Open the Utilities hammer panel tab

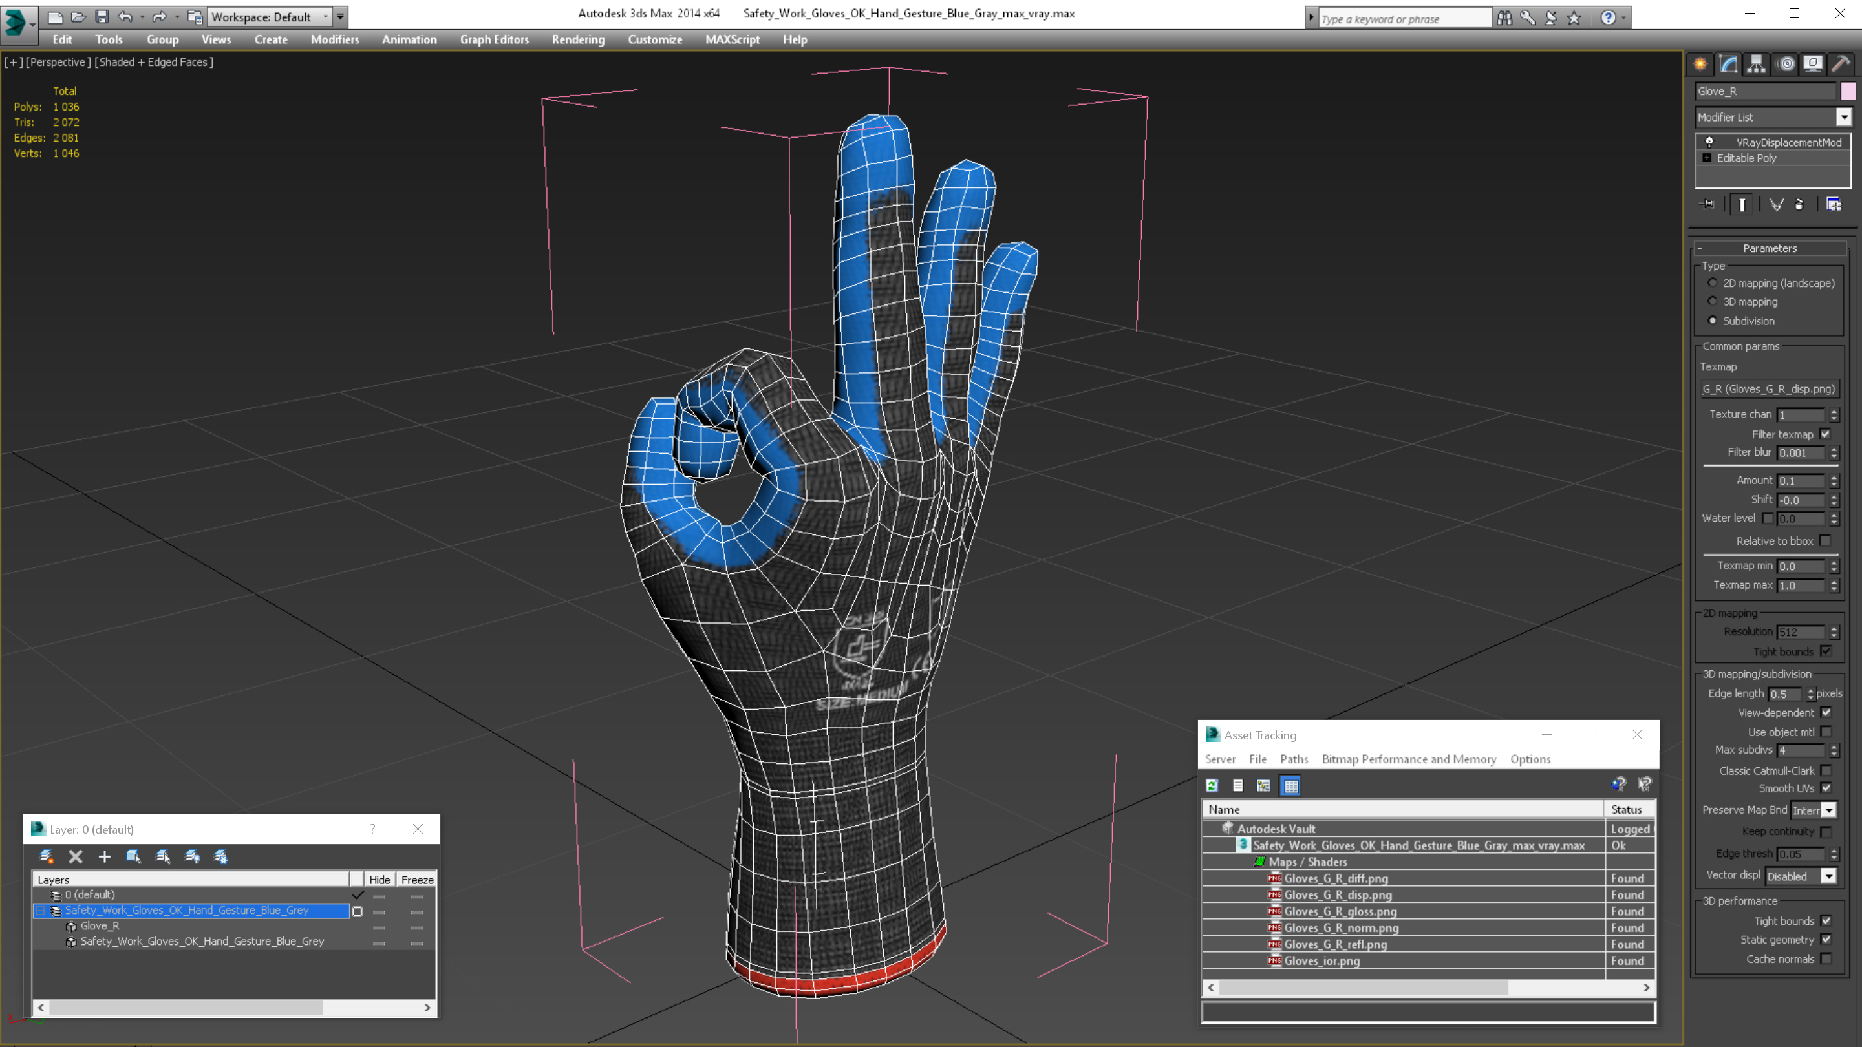(1840, 65)
